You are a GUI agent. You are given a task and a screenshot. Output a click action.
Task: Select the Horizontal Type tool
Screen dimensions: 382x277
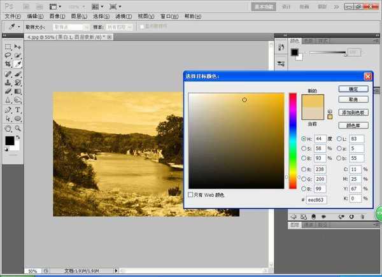[x=18, y=110]
